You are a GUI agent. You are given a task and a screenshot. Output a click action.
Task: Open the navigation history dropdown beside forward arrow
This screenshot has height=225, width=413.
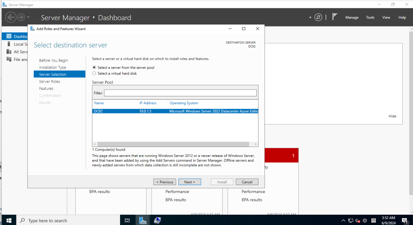coord(28,17)
